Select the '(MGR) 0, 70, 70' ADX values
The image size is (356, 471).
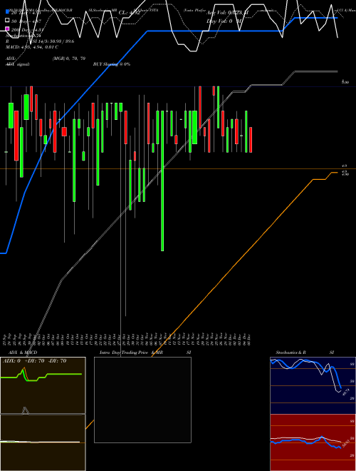[69, 59]
